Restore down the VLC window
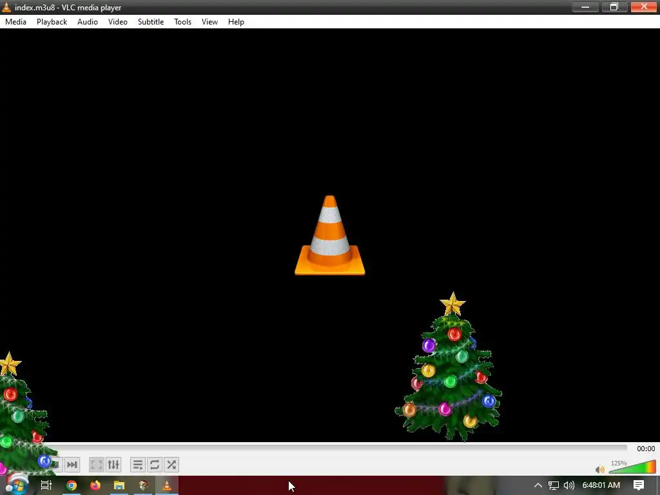 614,6
